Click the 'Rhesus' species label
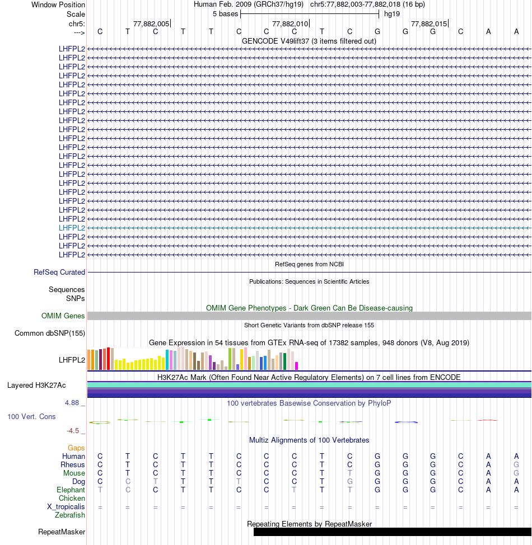This screenshot has width=532, height=545. (73, 465)
